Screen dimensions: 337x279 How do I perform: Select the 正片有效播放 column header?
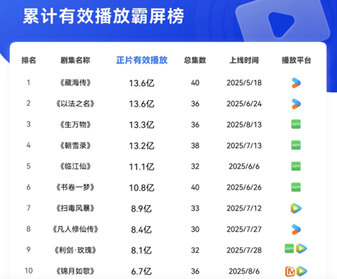[141, 60]
